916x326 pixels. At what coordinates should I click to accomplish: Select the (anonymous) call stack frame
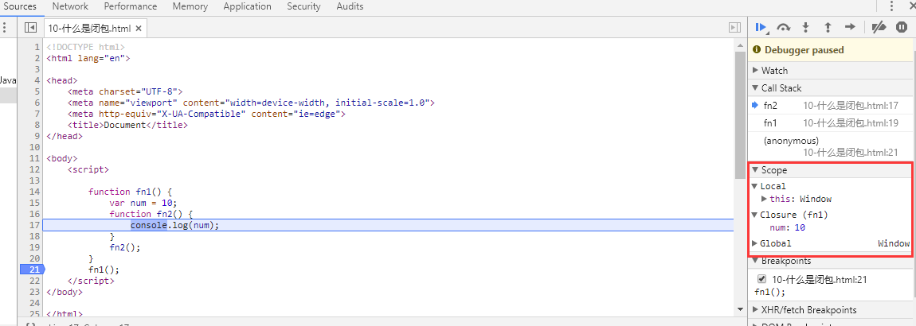pyautogui.click(x=831, y=146)
